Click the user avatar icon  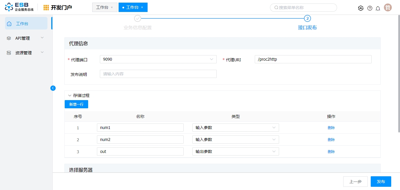[x=388, y=8]
